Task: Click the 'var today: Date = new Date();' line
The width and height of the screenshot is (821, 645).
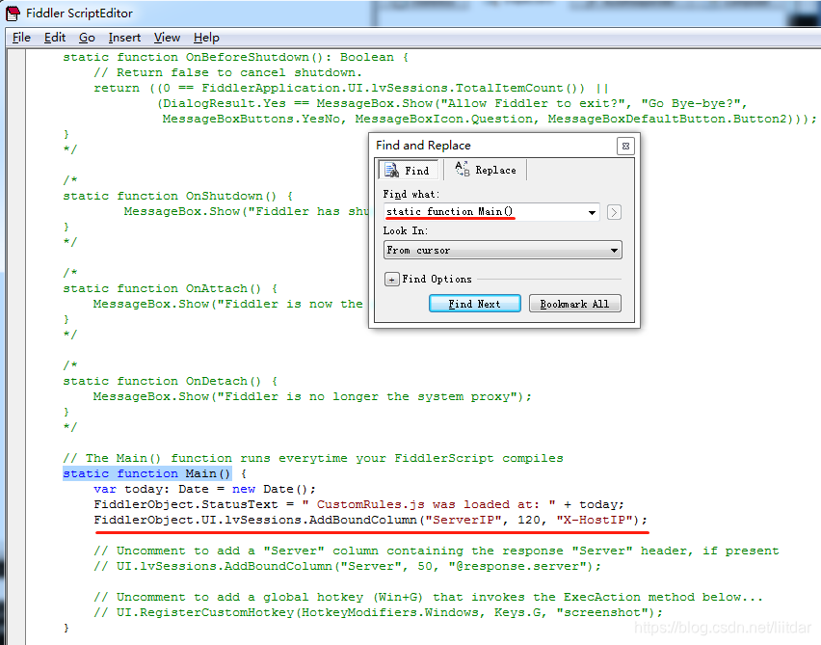Action: tap(204, 489)
